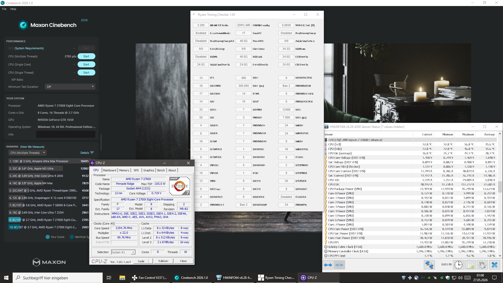Click the Info text field in Cinebench

pyautogui.click(x=66, y=134)
